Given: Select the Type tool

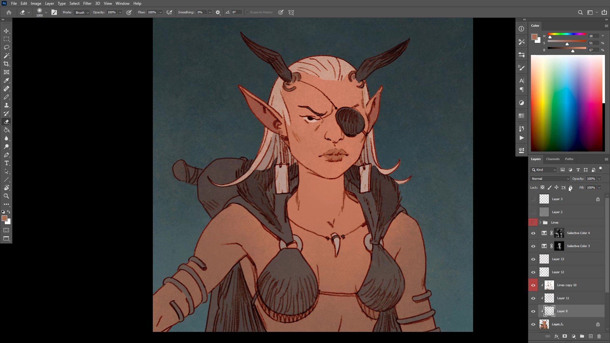Looking at the screenshot, I should [x=6, y=163].
